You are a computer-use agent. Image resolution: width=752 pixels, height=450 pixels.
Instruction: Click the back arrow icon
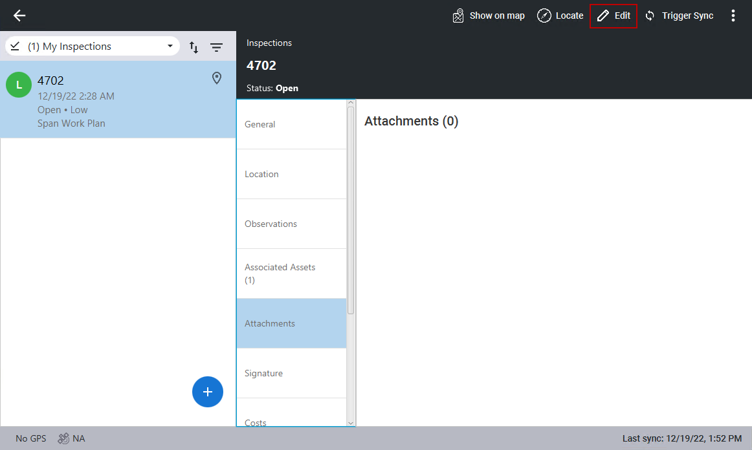tap(19, 16)
